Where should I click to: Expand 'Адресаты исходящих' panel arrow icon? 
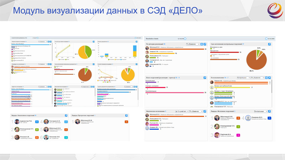point(51,87)
